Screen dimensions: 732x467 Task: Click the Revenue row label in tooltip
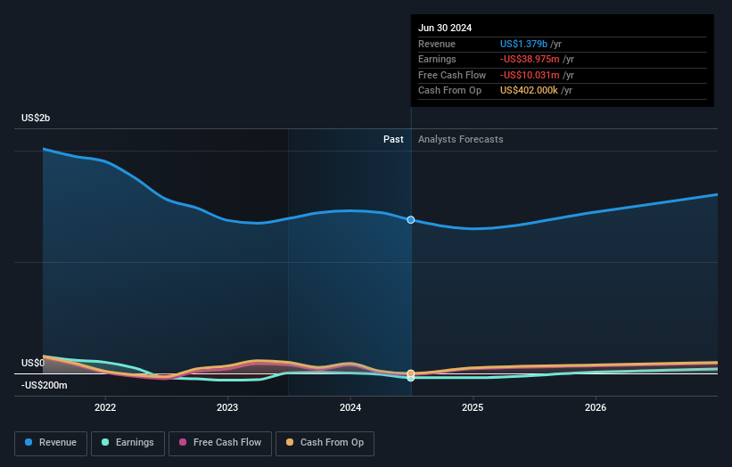tap(437, 44)
